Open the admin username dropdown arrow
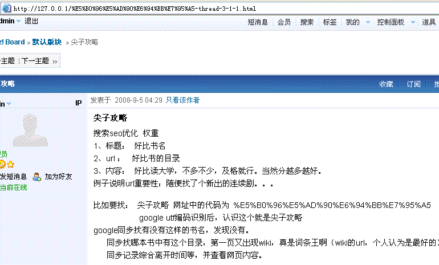 (x=18, y=21)
